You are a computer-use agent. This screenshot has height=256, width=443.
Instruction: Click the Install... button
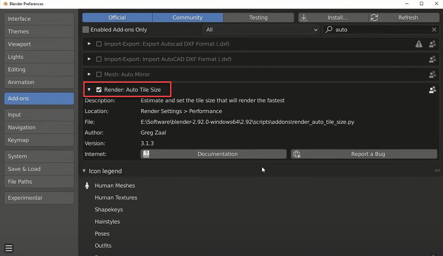click(x=333, y=17)
